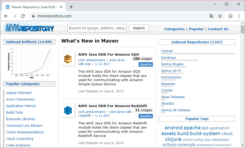The image size is (245, 148).
Task: Open the Build Tools category
Action: [x=14, y=112]
